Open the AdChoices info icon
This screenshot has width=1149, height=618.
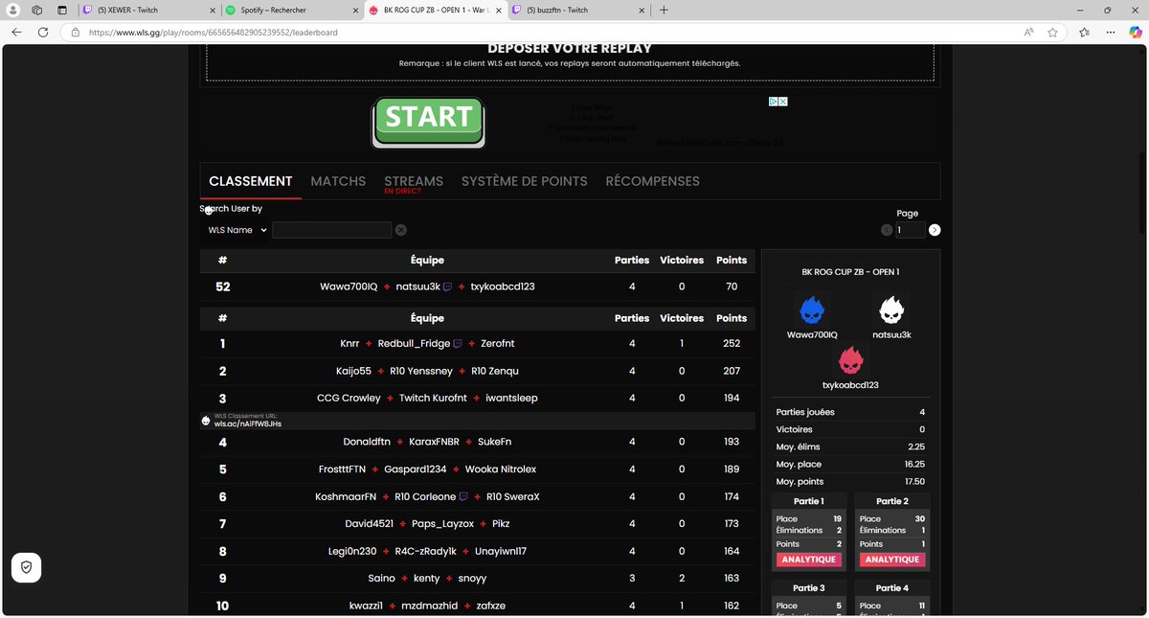coord(774,101)
